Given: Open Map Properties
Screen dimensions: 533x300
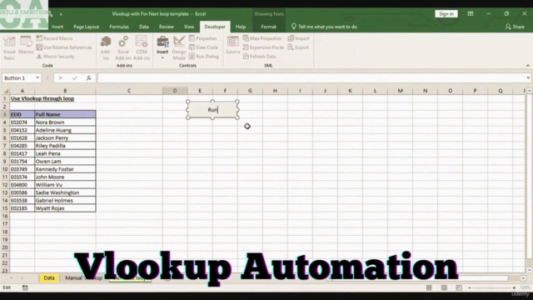Looking at the screenshot, I should [262, 38].
